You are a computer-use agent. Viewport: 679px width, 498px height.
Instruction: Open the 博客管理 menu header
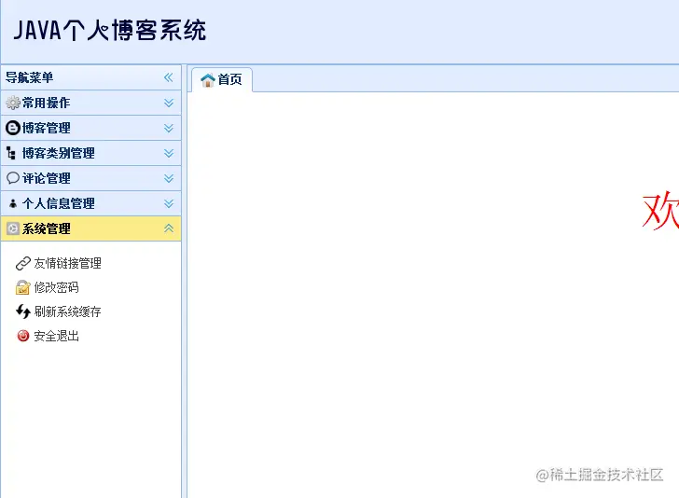click(91, 128)
